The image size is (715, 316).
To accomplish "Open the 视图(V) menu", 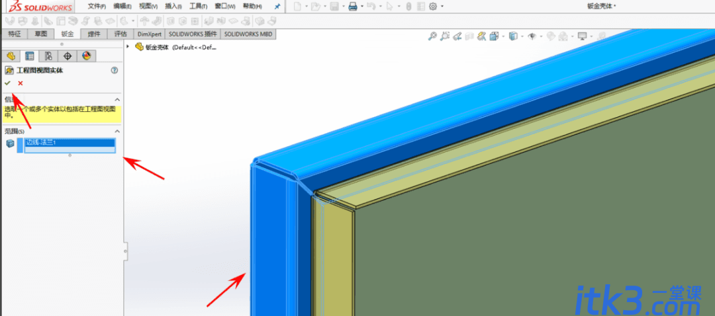I will pyautogui.click(x=148, y=7).
